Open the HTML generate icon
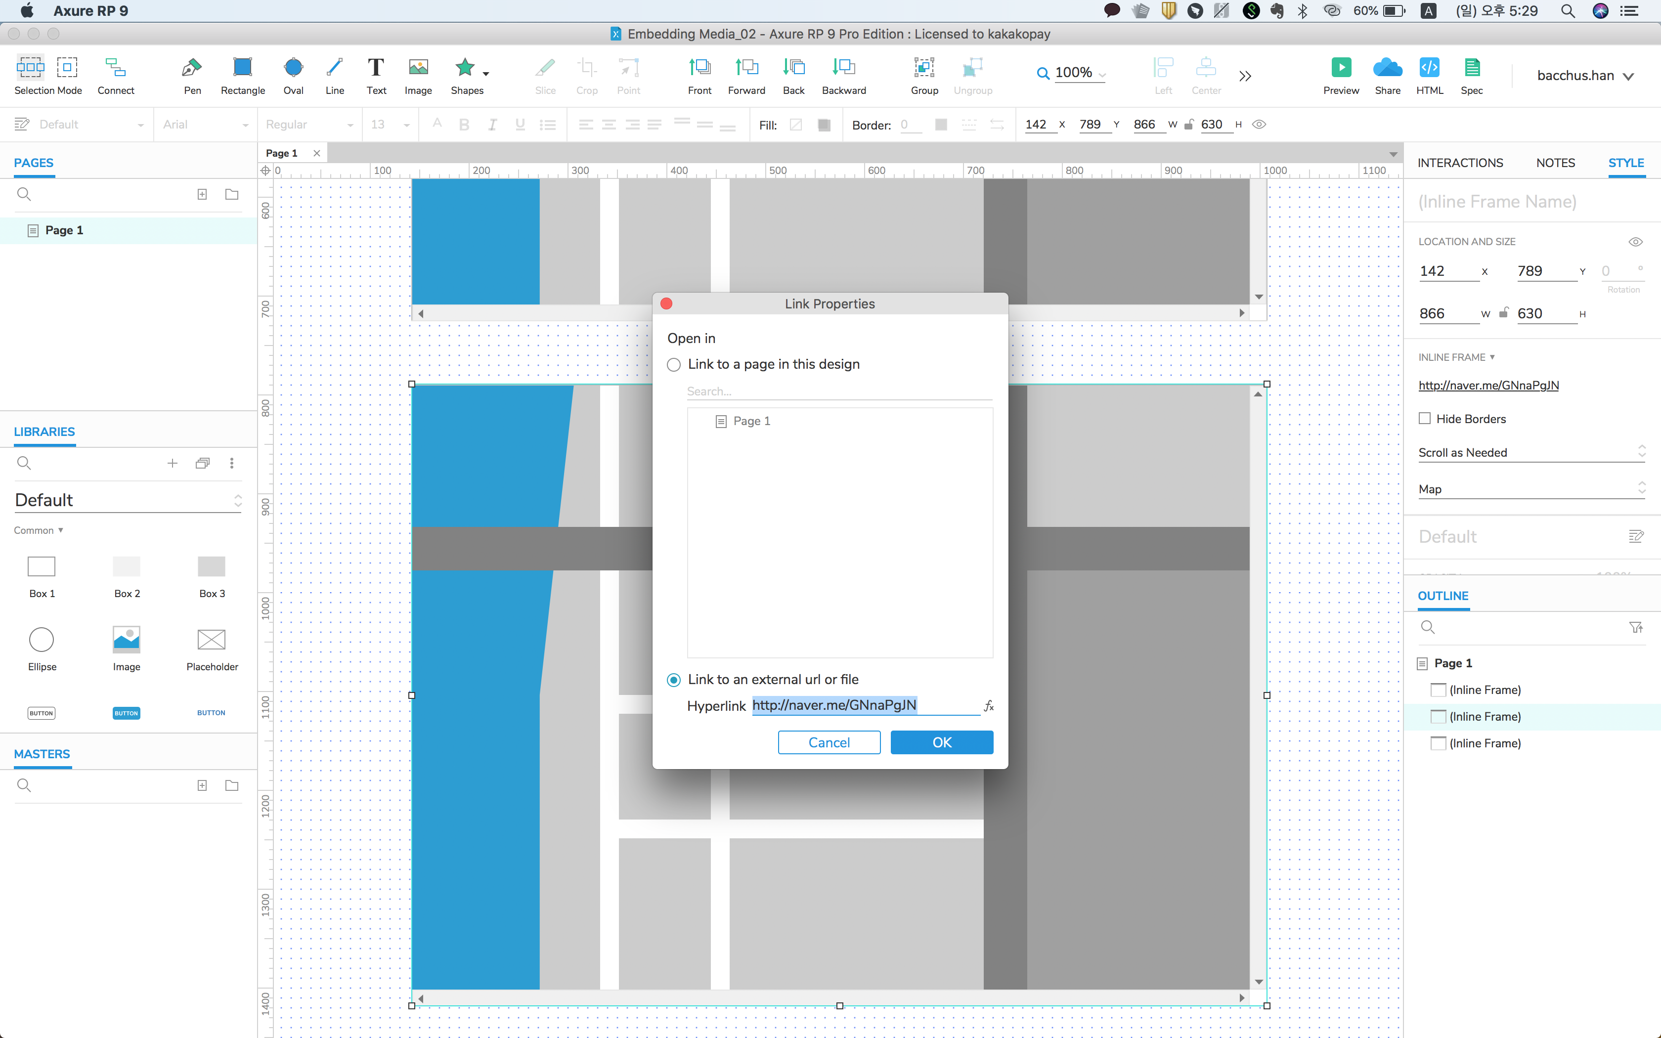The image size is (1661, 1038). 1429,68
